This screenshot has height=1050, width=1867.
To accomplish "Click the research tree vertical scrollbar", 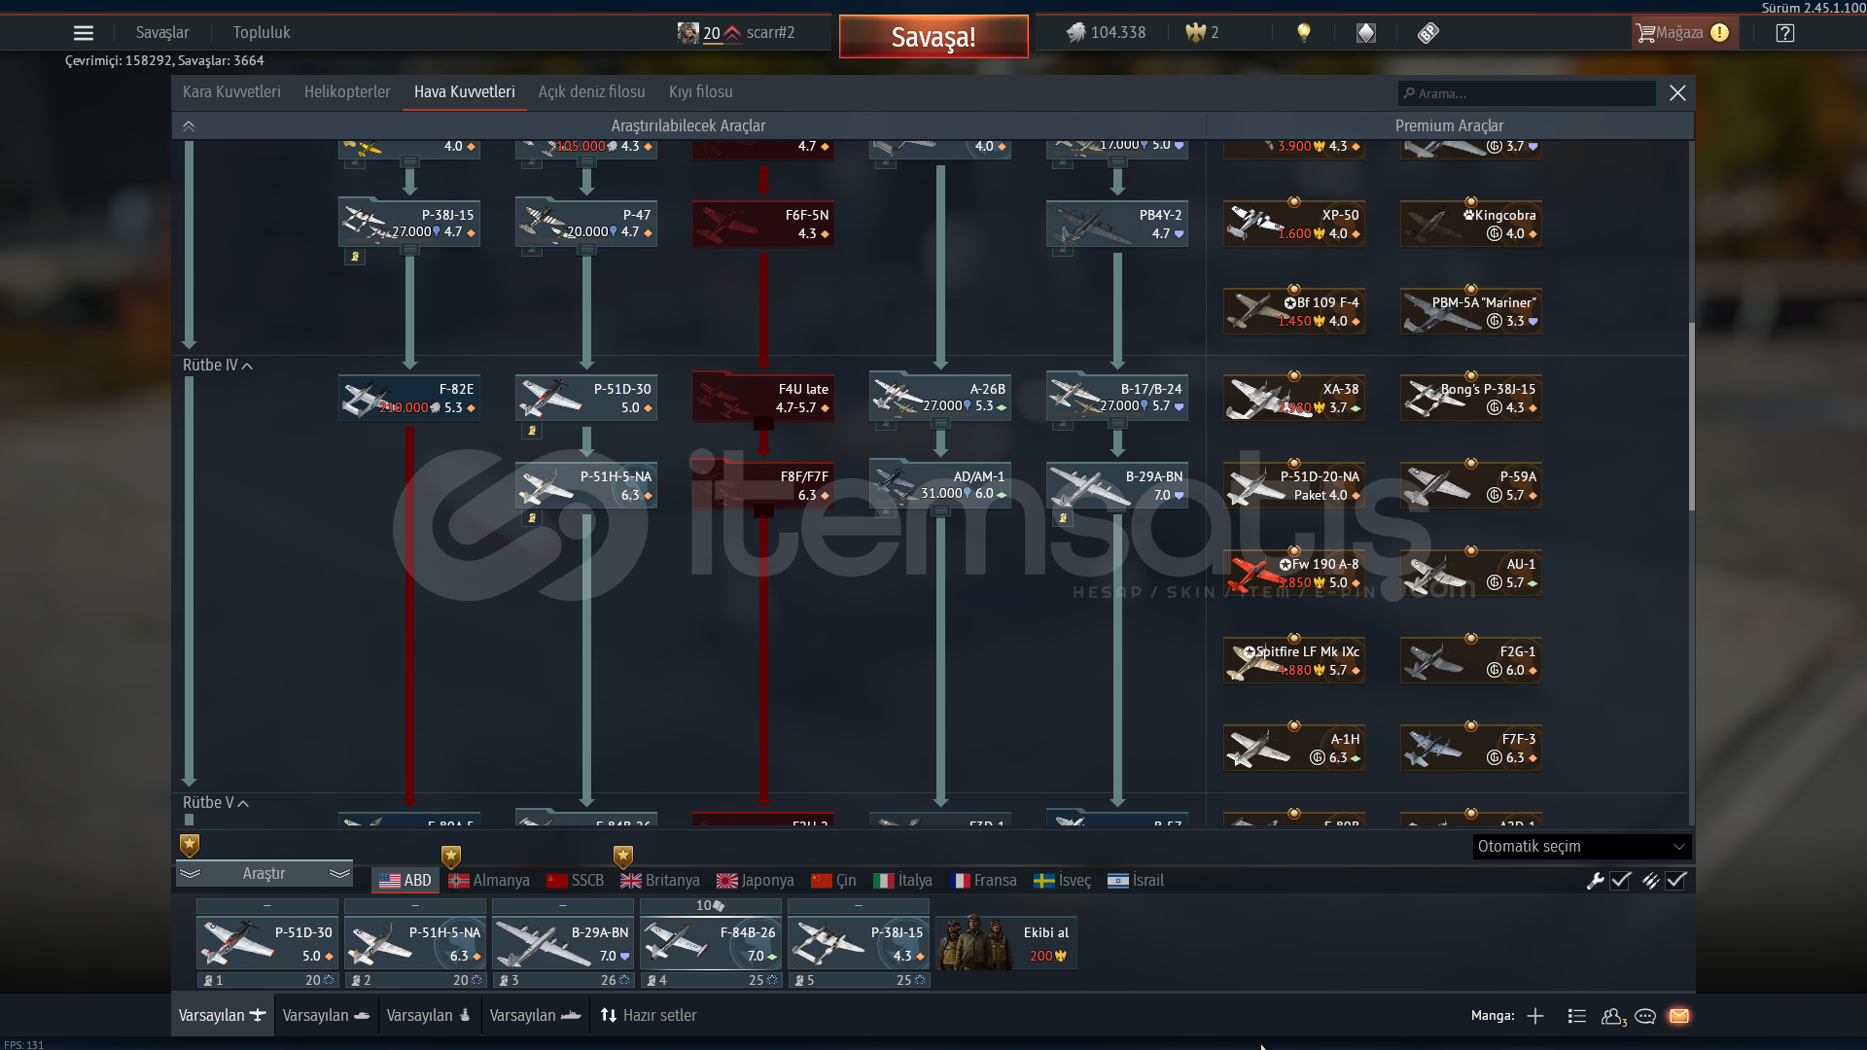I will [x=1691, y=418].
